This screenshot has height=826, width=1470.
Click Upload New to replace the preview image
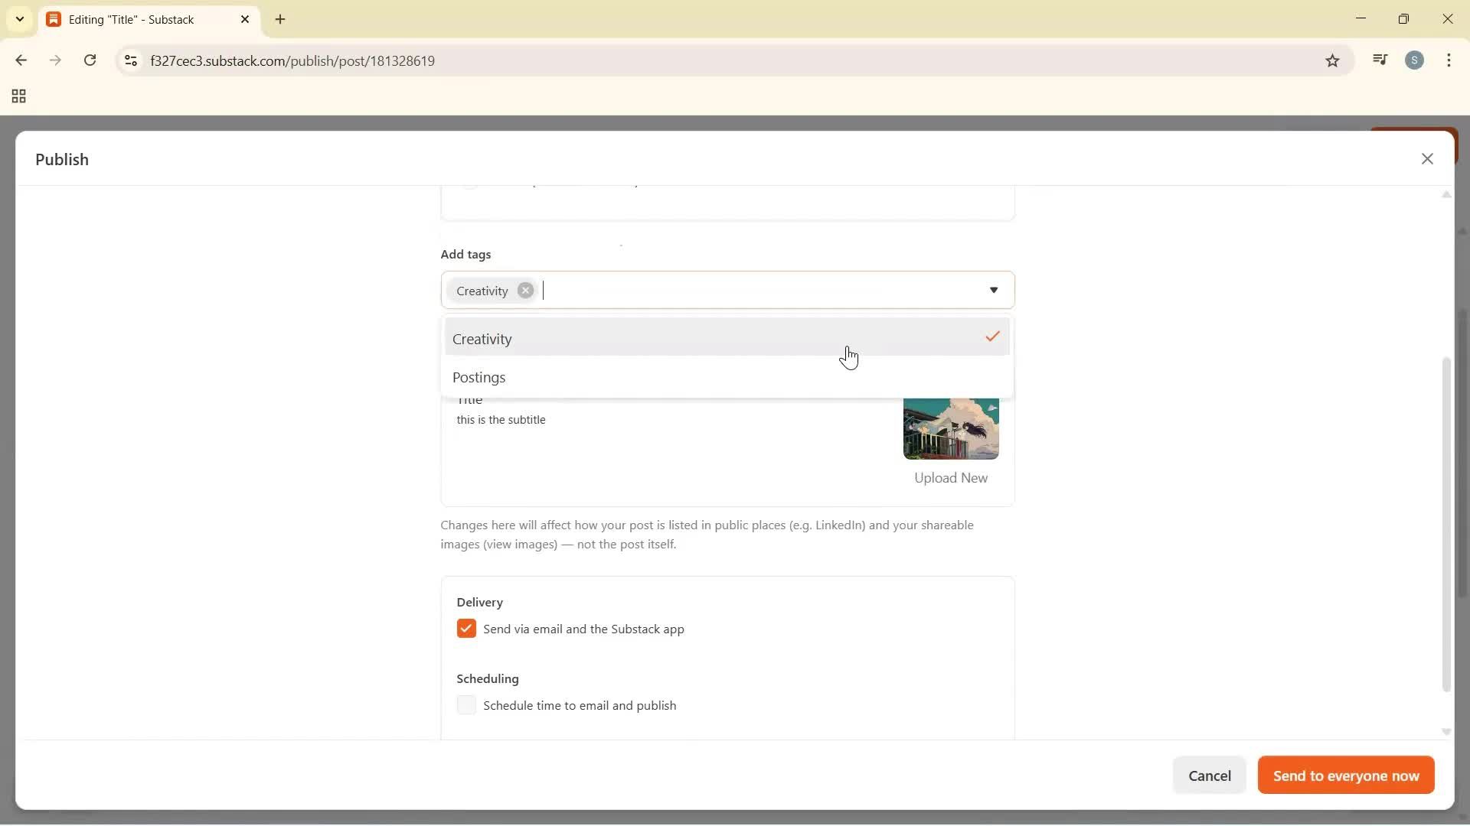[950, 477]
